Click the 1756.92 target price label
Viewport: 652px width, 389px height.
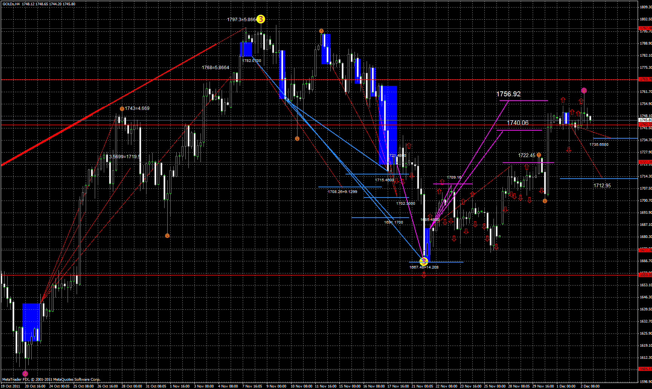(509, 94)
